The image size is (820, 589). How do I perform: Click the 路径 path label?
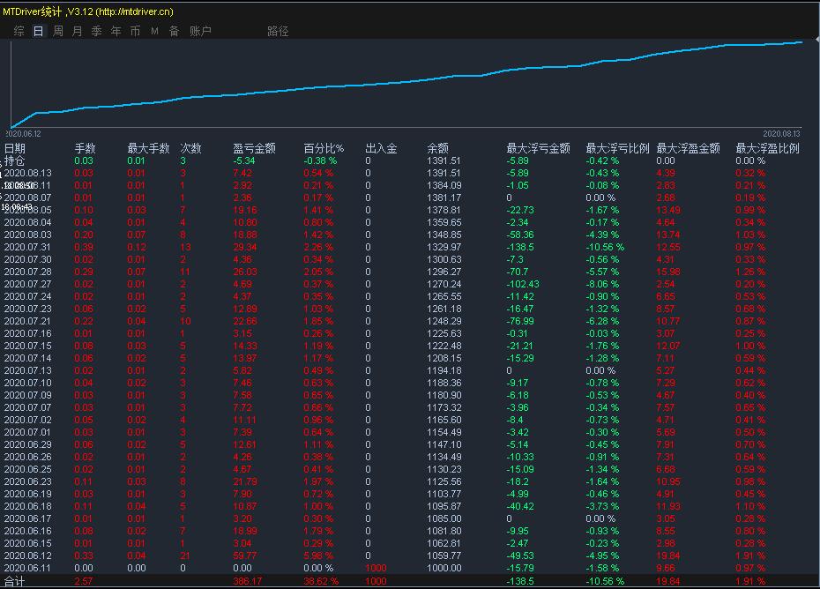click(x=278, y=31)
